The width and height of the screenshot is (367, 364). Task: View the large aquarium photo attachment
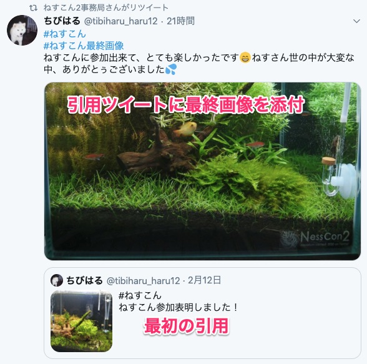[202, 171]
